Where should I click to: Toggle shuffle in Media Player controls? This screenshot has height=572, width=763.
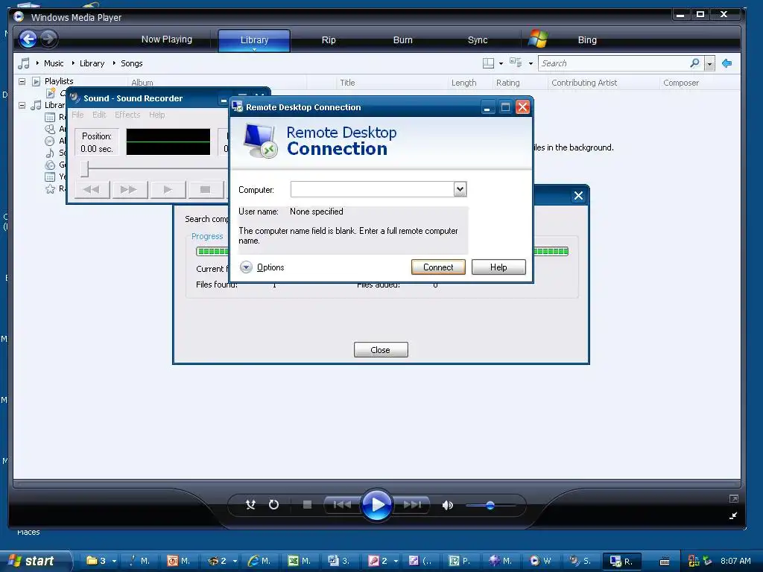pos(250,505)
